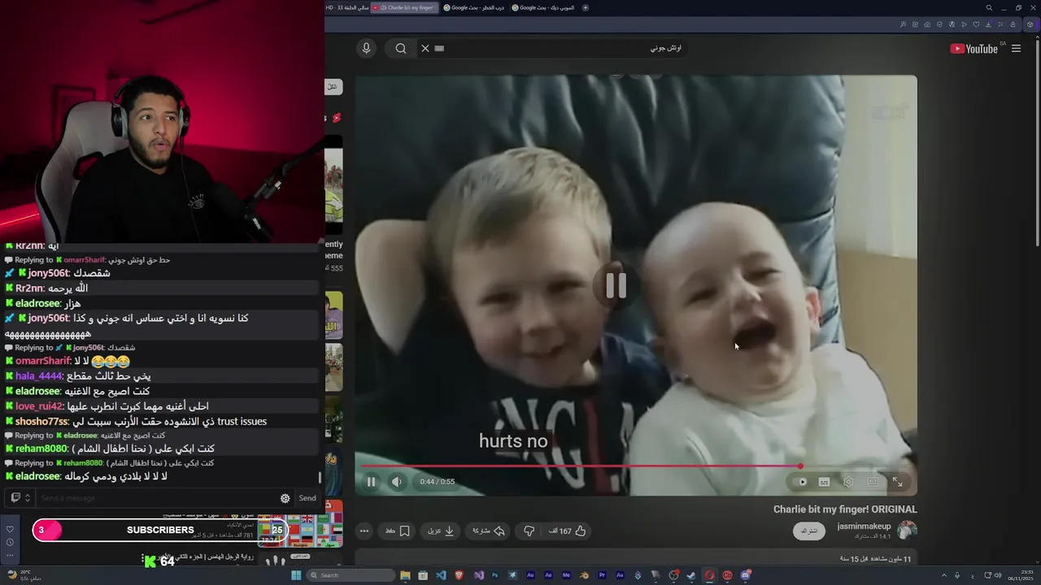Enter fullscreen on the video
1041x585 pixels.
coord(897,482)
